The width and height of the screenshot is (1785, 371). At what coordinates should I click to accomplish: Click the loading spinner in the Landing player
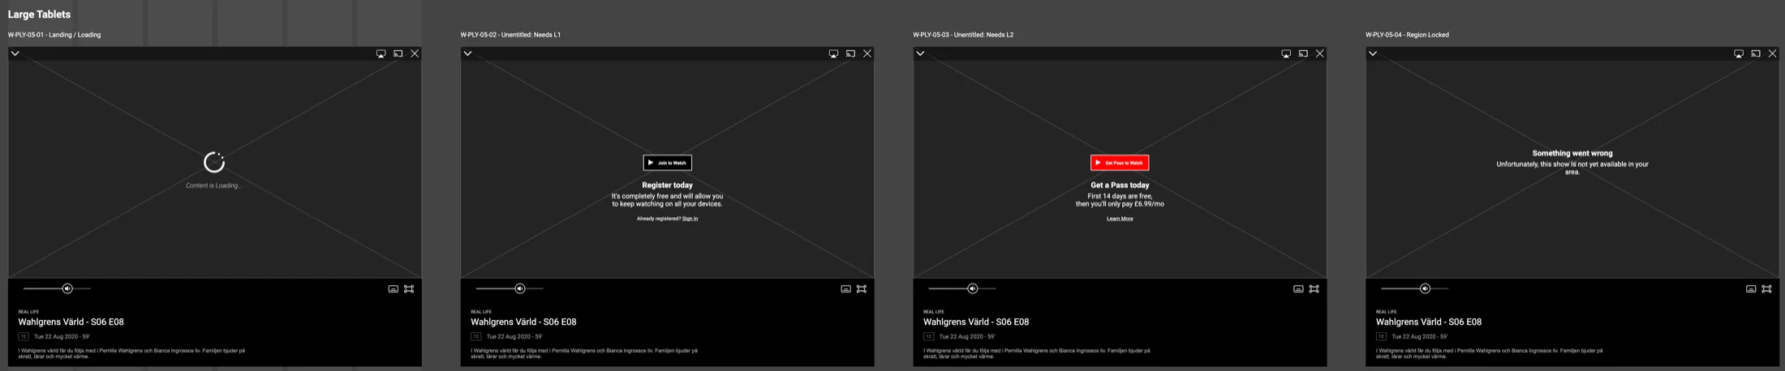click(214, 162)
